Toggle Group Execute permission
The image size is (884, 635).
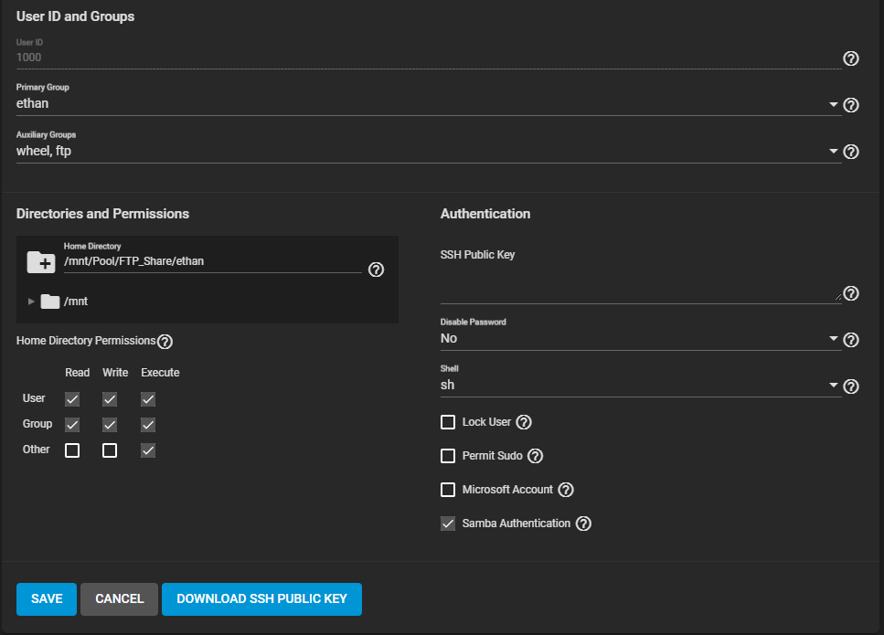click(148, 425)
